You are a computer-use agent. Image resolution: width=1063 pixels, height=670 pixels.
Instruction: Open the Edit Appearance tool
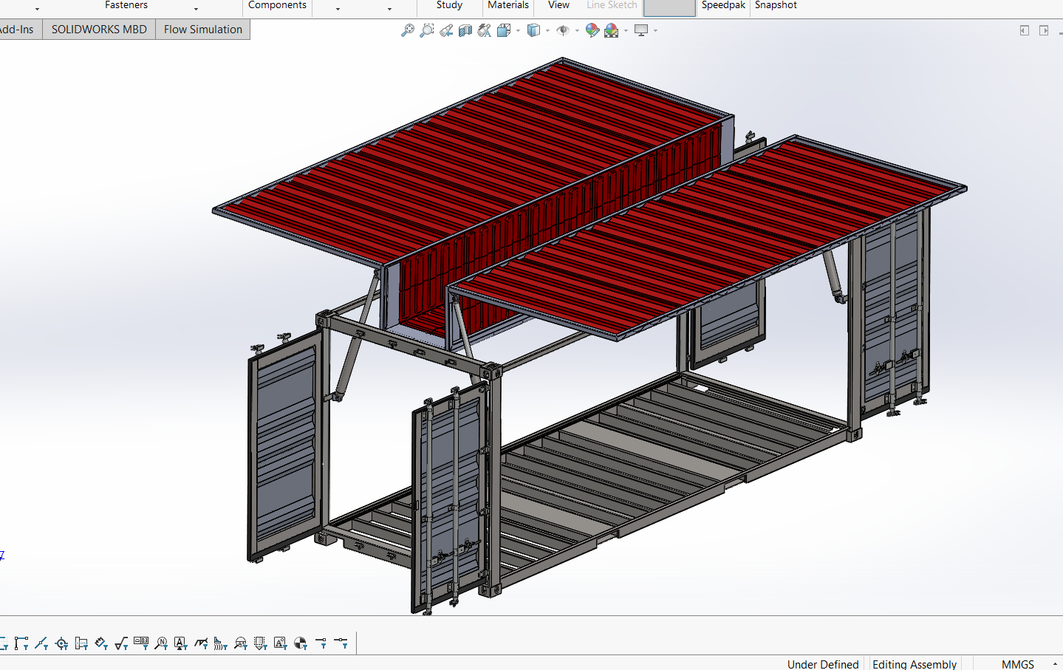(x=592, y=30)
